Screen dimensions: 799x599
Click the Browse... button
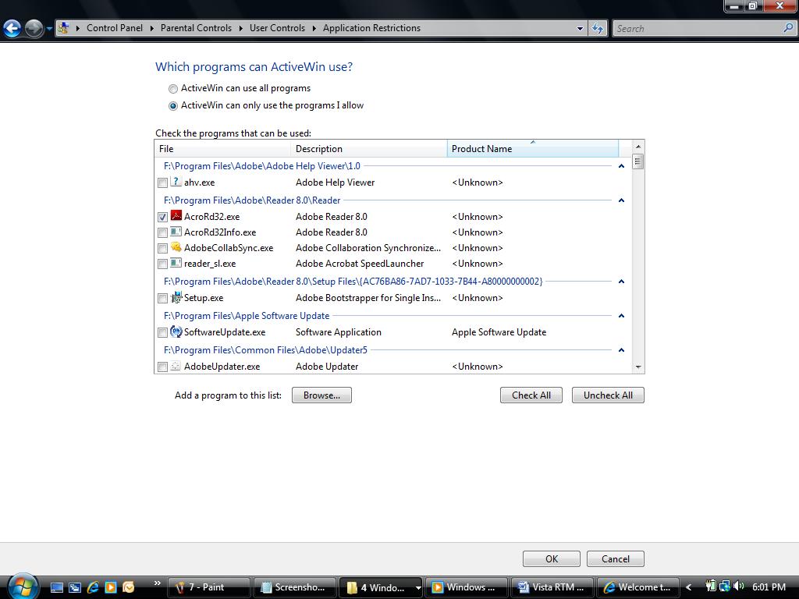click(x=321, y=395)
